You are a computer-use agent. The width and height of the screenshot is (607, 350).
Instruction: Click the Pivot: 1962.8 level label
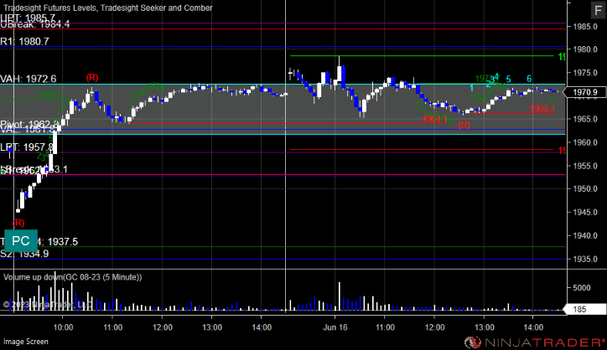click(x=29, y=125)
